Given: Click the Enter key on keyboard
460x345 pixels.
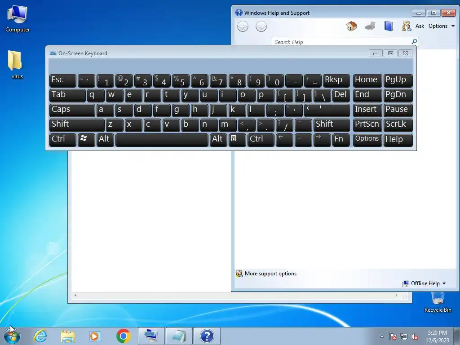Looking at the screenshot, I should point(327,111).
